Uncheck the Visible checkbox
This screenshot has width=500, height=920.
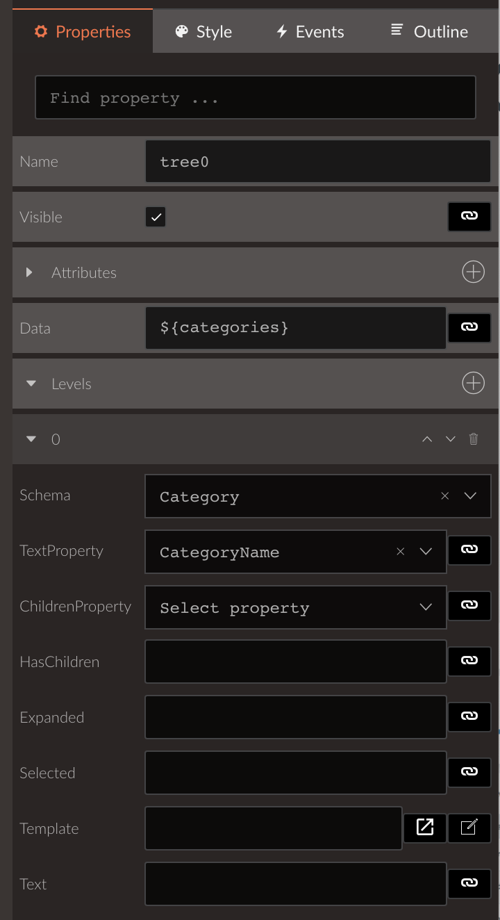156,217
